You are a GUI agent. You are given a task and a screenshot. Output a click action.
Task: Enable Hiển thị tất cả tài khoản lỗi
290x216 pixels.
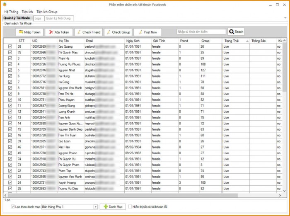point(130,206)
